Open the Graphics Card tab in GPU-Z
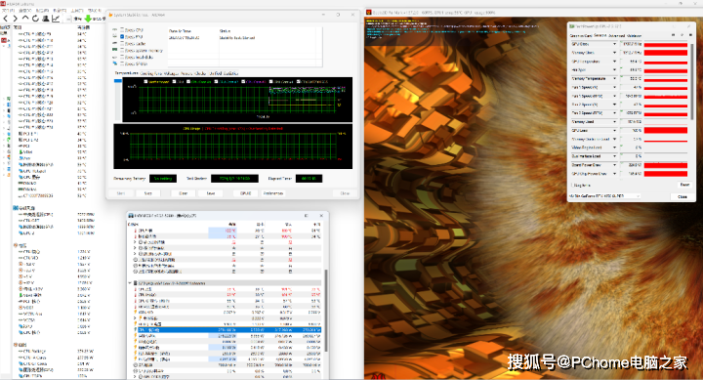This screenshot has width=703, height=380. 582,35
